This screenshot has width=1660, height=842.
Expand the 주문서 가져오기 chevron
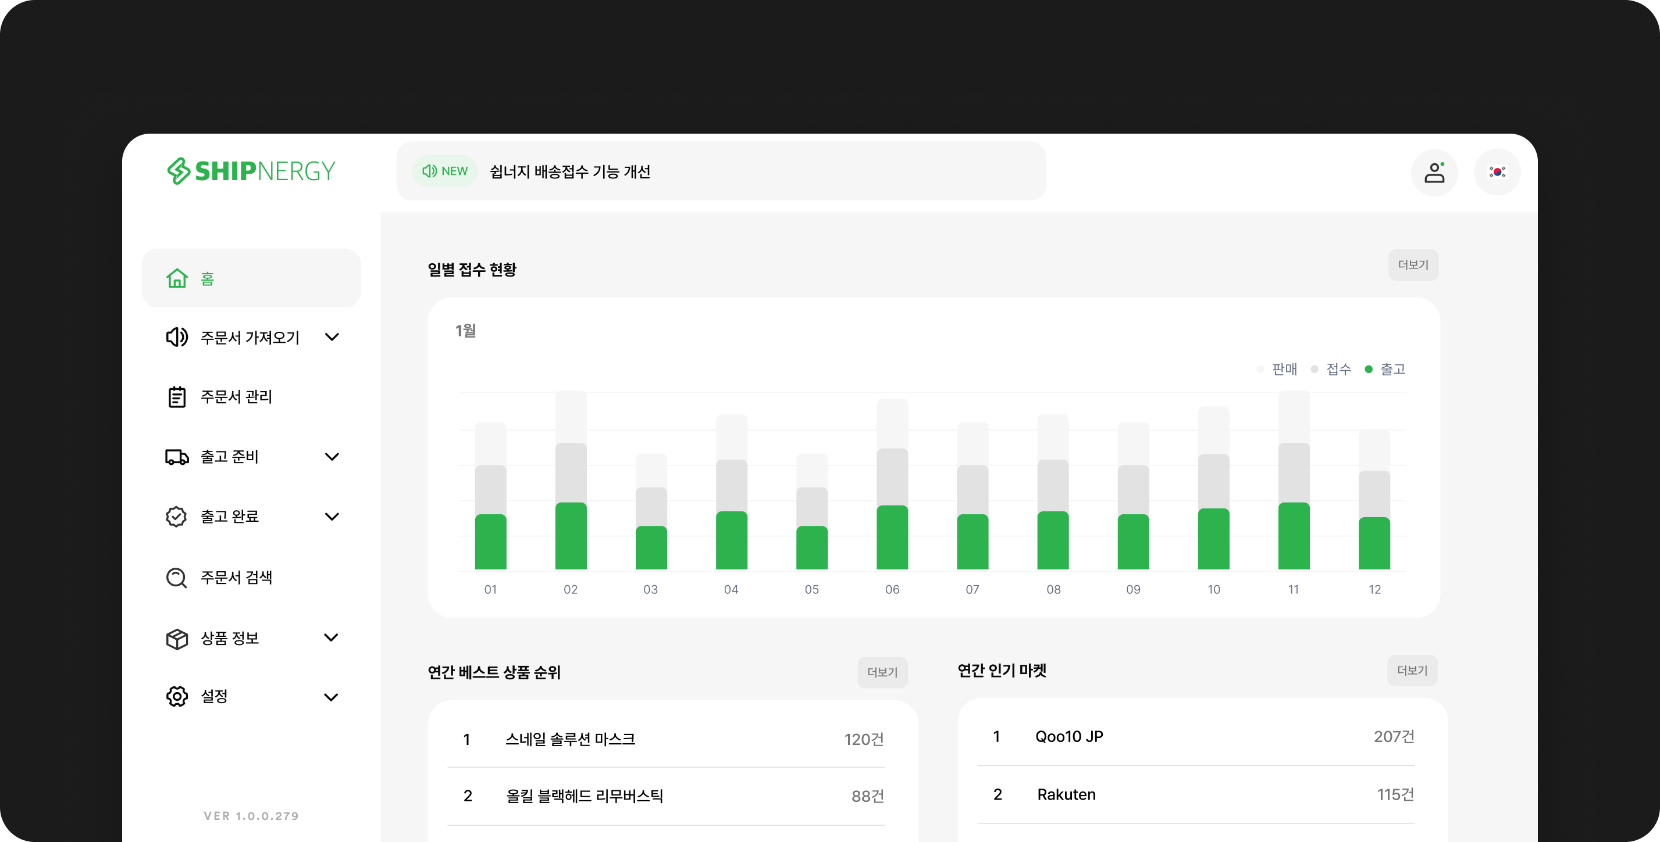coord(332,336)
